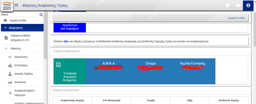Open the mail envelope icon
Screen dimensions: 256x104
[x=238, y=5]
